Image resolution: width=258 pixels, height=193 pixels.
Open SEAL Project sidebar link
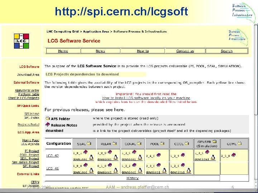click(x=29, y=159)
